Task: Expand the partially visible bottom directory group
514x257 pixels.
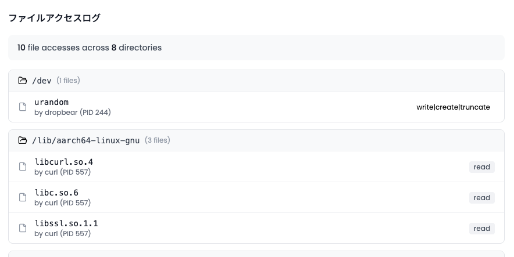Action: [256, 254]
